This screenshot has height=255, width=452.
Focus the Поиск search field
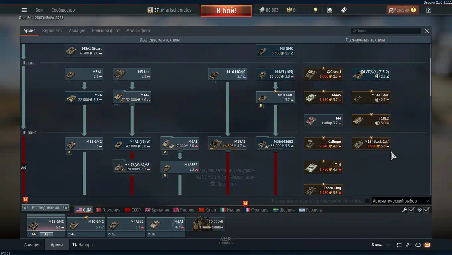386,31
